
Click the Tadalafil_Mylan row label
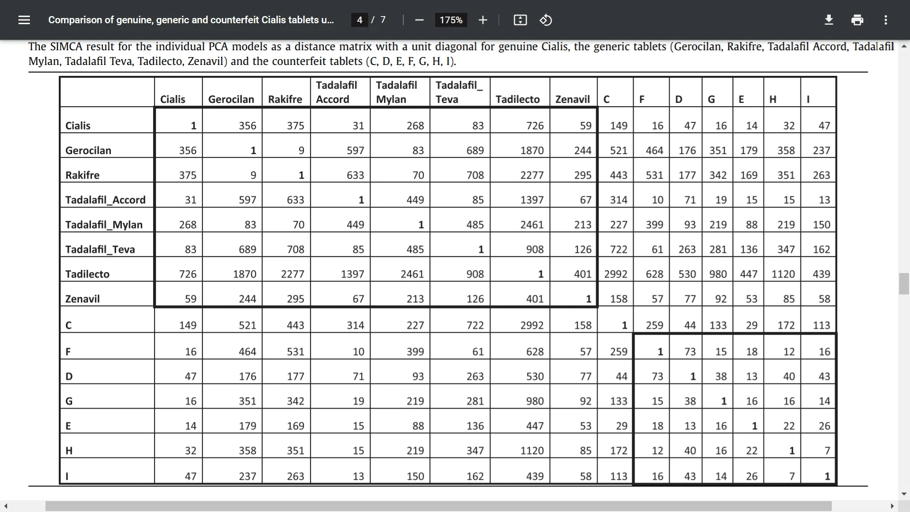pos(104,225)
